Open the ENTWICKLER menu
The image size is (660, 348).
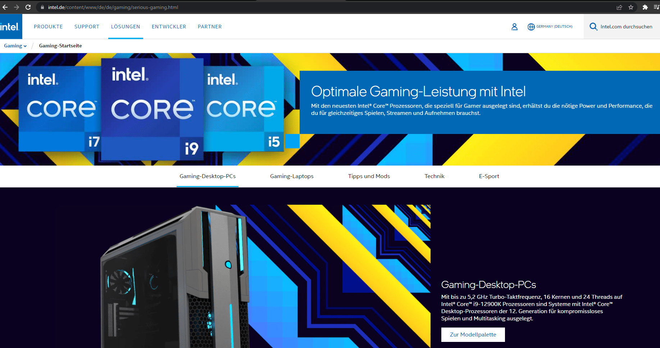coord(169,27)
